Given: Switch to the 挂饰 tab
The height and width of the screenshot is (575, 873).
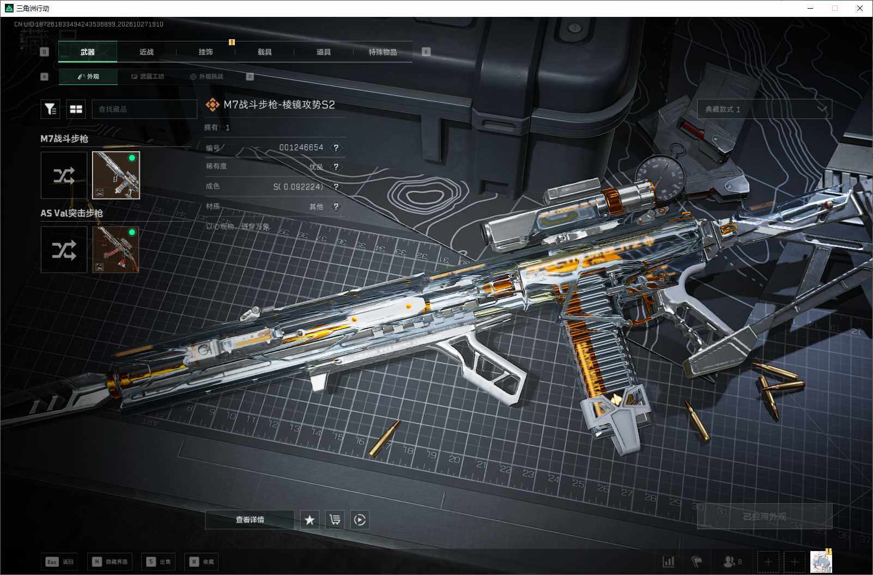Looking at the screenshot, I should 205,52.
